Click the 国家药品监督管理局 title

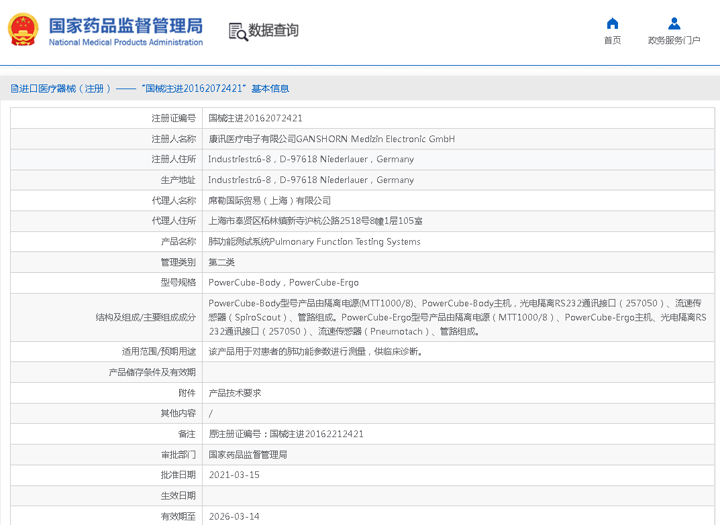[126, 25]
